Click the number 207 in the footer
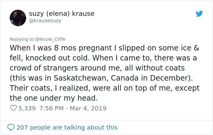The width and height of the screenshot is (213, 135). click(22, 127)
